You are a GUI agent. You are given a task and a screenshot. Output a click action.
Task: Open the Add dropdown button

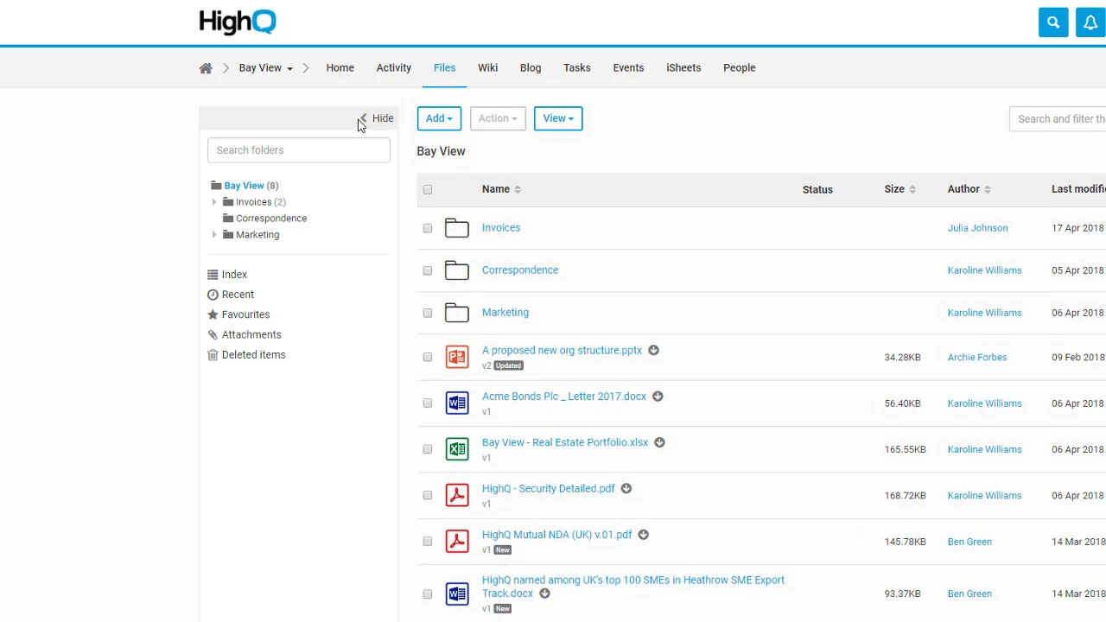point(439,118)
